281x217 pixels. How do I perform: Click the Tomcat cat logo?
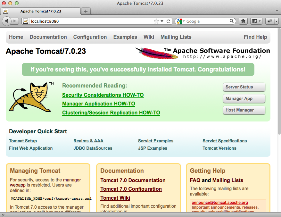coord(30,97)
